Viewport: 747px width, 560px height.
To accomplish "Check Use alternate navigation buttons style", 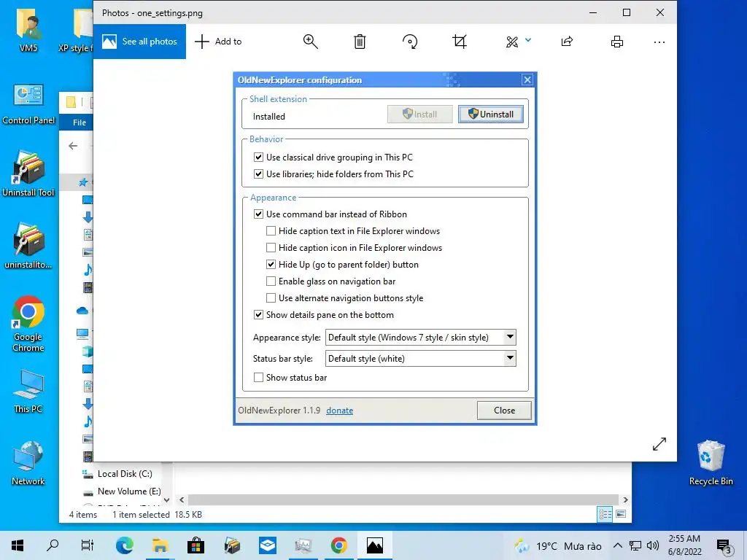I will pyautogui.click(x=271, y=298).
